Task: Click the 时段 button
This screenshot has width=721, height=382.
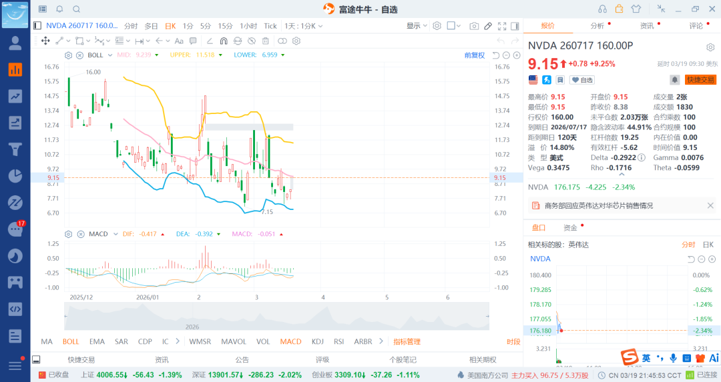Action: [513, 341]
